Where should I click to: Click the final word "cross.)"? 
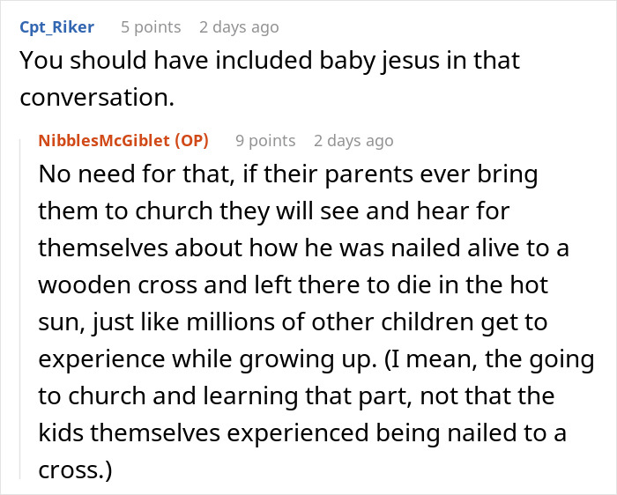pyautogui.click(x=76, y=471)
